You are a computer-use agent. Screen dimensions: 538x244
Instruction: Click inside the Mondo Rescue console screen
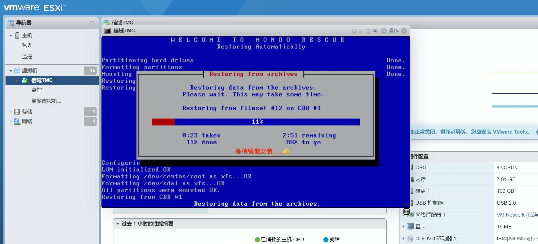pos(256,122)
